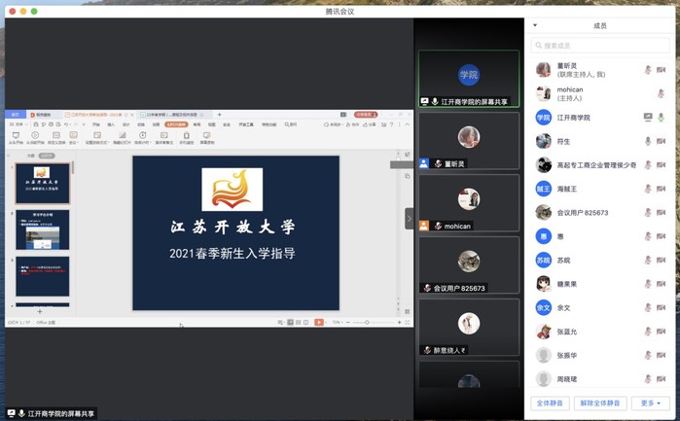Click 手机遥控 phone remote icon
This screenshot has width=680, height=421.
coord(186,137)
